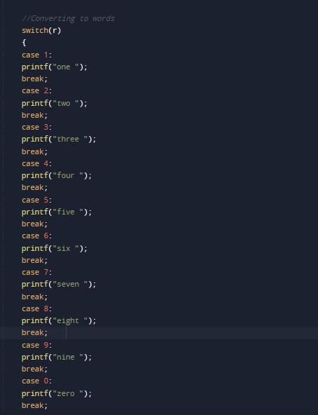
Task: Click the case 5 label
Action: click(x=37, y=200)
